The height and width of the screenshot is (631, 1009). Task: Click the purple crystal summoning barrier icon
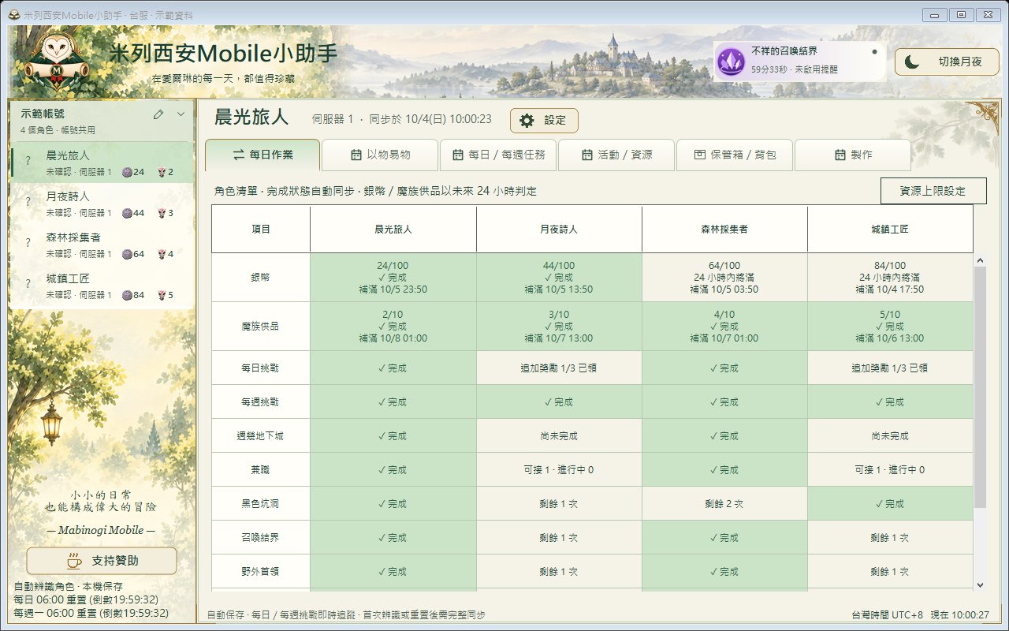tap(731, 61)
